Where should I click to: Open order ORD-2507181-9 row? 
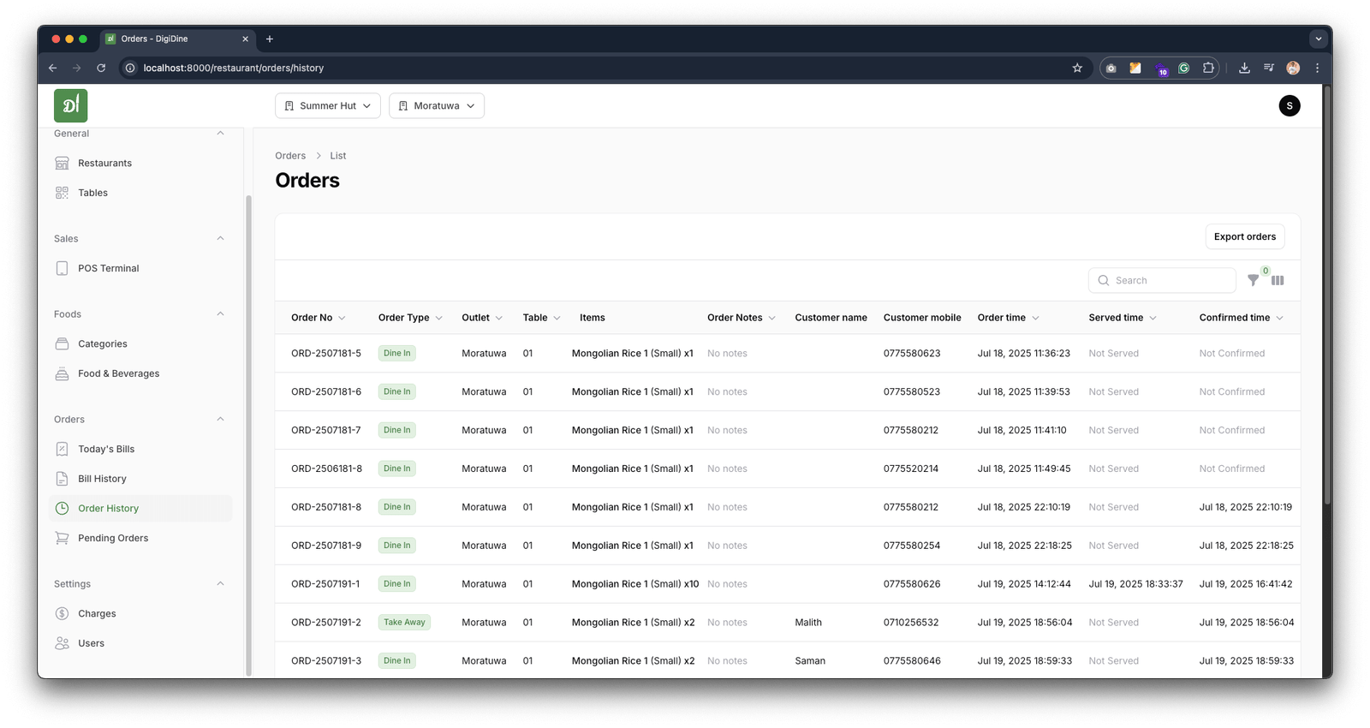tap(787, 546)
